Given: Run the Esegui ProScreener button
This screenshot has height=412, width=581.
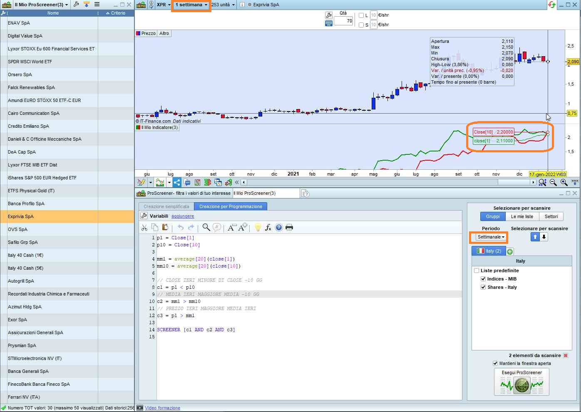Looking at the screenshot, I should click(x=521, y=382).
